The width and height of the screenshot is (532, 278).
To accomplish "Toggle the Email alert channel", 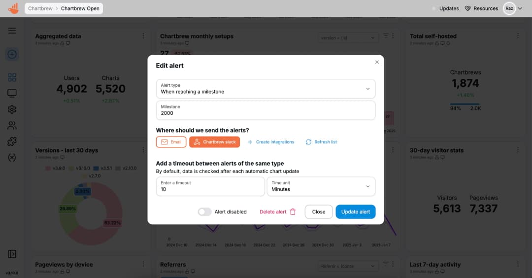I will [171, 142].
